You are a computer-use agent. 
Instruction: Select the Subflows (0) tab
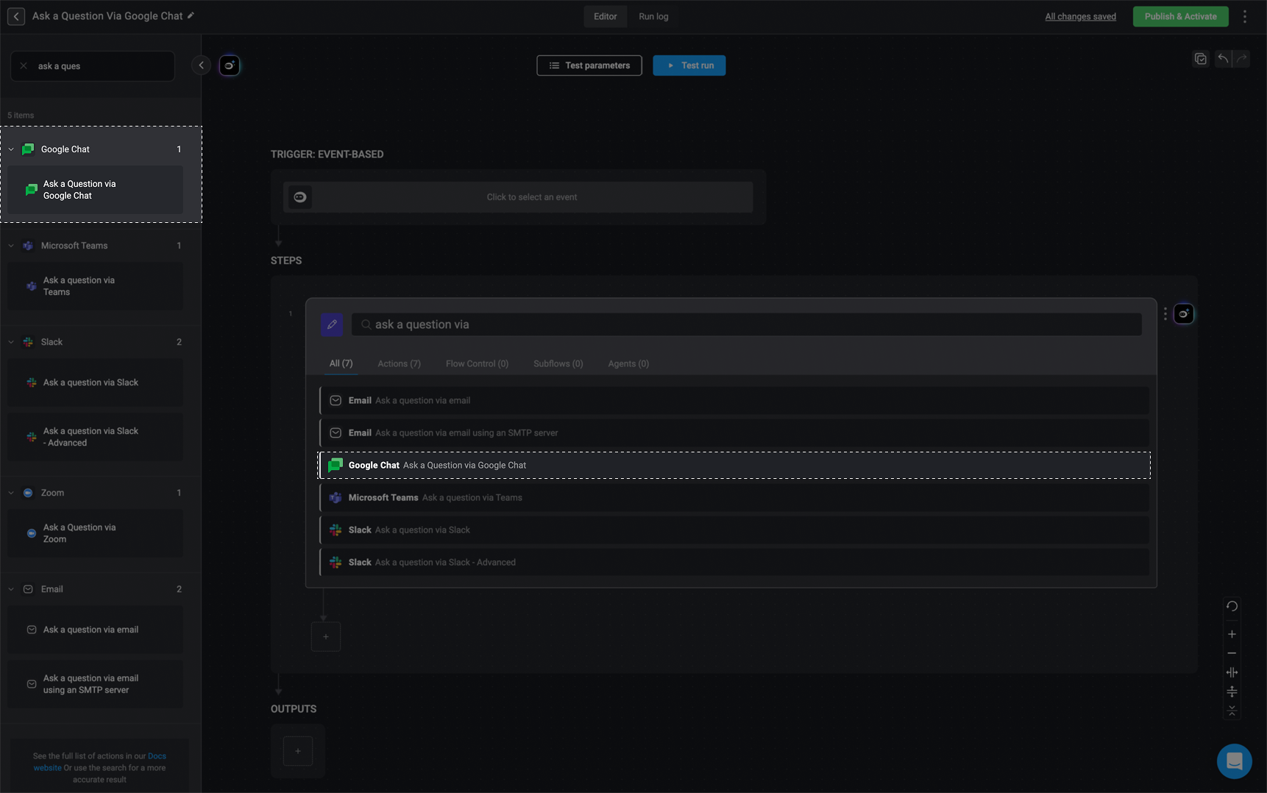coord(558,363)
